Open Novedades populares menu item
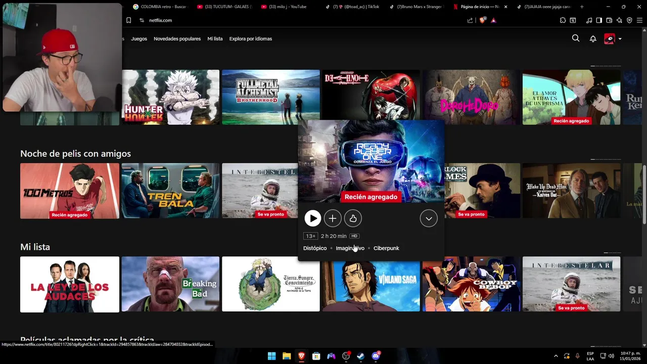Image resolution: width=647 pixels, height=364 pixels. point(177,39)
